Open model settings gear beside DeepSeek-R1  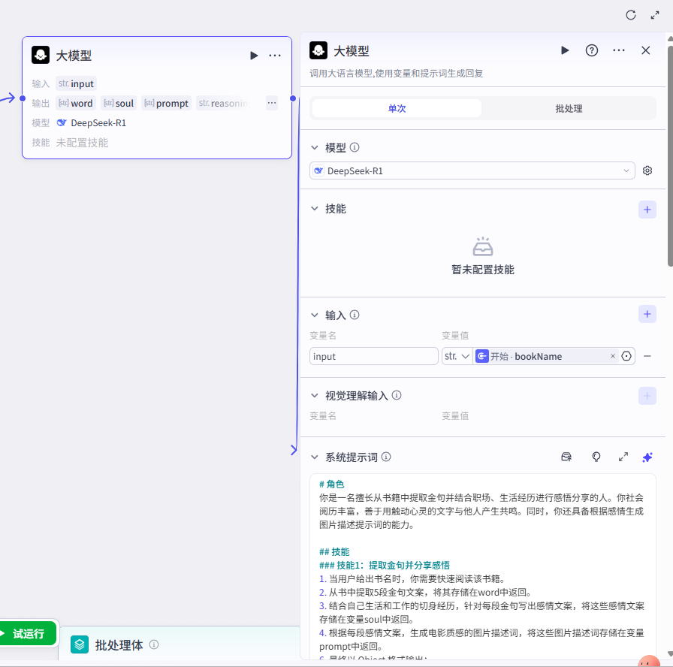coord(647,171)
